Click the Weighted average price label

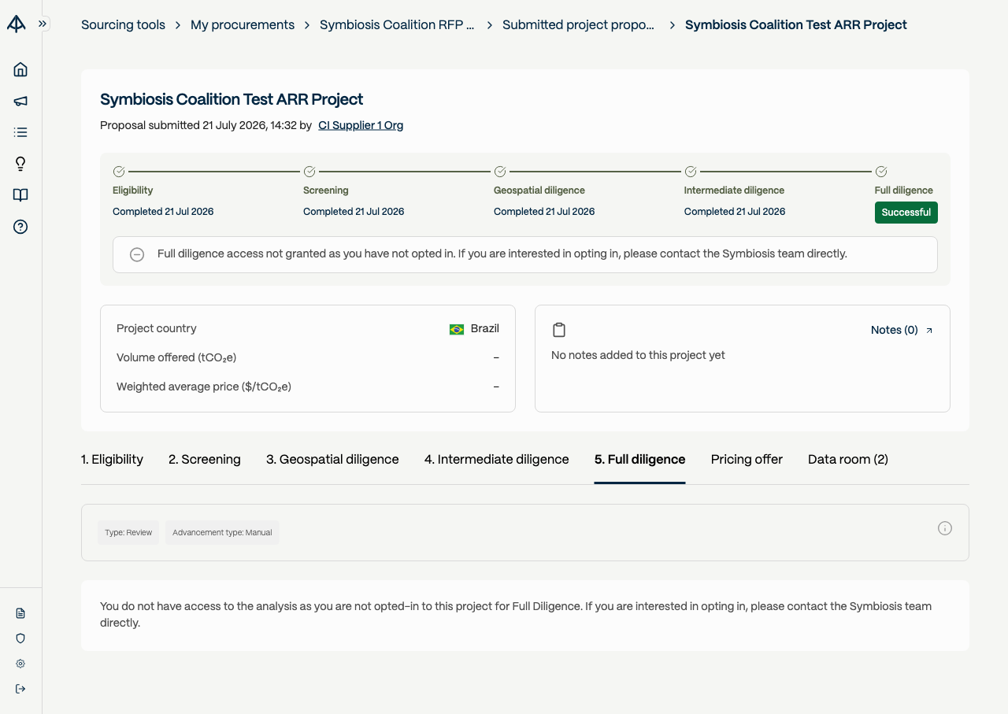tap(204, 387)
